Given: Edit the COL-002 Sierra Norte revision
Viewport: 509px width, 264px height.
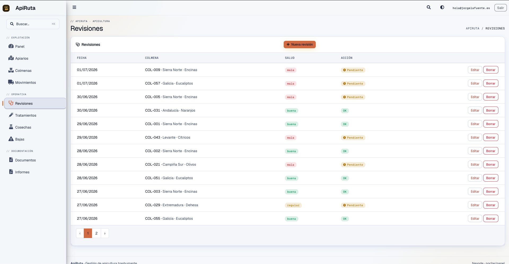Looking at the screenshot, I should [475, 151].
